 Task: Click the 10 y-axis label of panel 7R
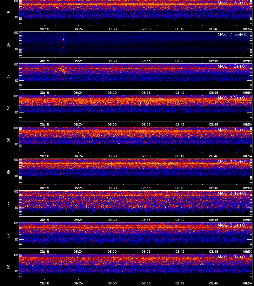[x=16, y=208]
